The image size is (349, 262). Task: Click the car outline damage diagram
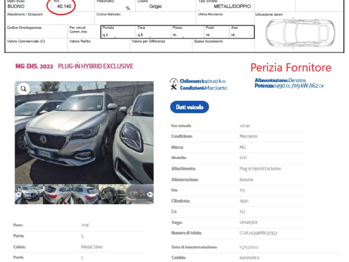[300, 33]
